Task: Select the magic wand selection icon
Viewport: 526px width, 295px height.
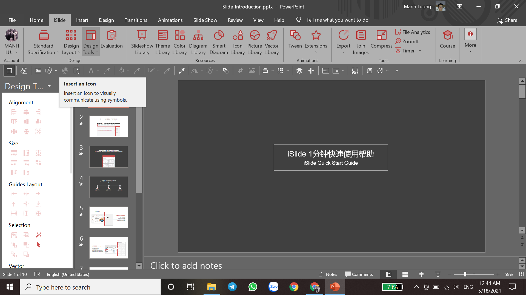Action: click(38, 235)
